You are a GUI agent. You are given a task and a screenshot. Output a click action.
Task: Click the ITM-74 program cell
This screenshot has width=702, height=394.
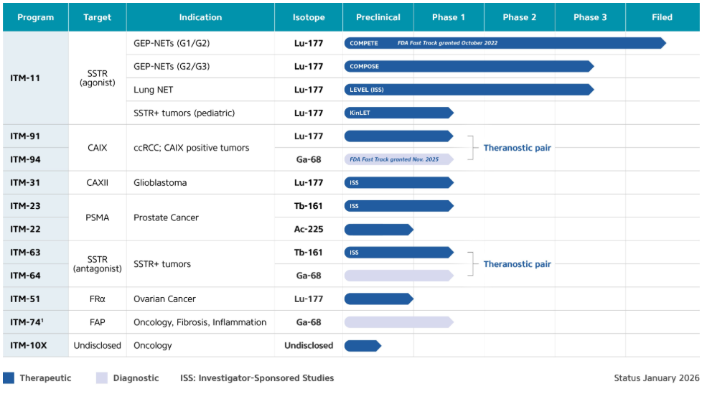(x=35, y=322)
